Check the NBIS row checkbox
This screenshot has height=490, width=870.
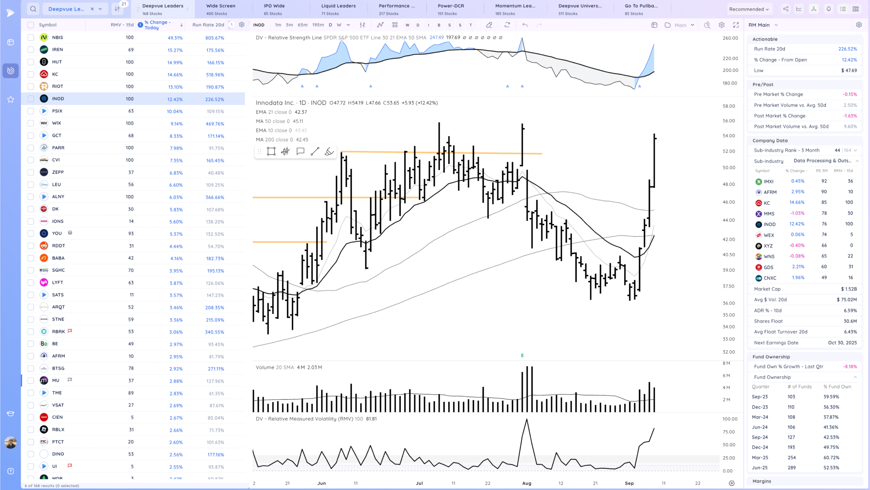[x=31, y=37]
